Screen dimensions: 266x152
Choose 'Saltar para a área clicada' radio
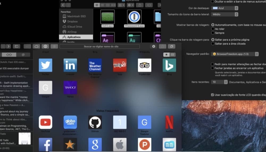[x=213, y=44]
